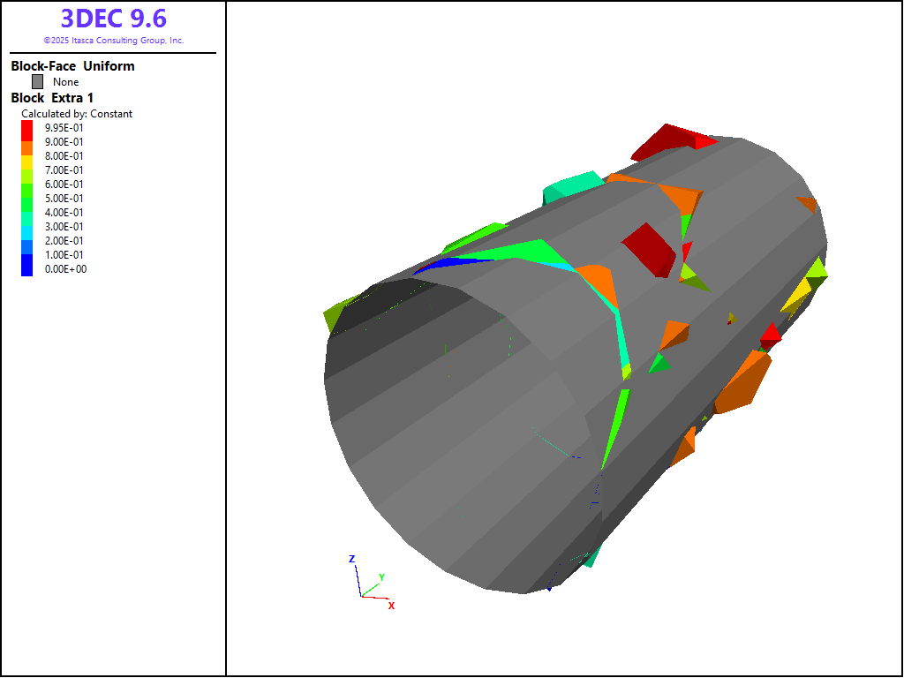
Task: Click the Block-Face Uniform legend heading
Action: tap(72, 66)
